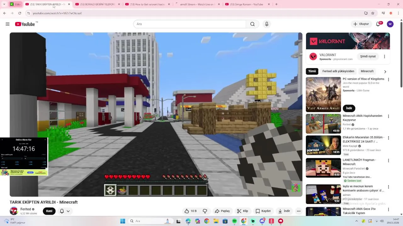
Task: Open the account avatar menu
Action: click(x=390, y=24)
